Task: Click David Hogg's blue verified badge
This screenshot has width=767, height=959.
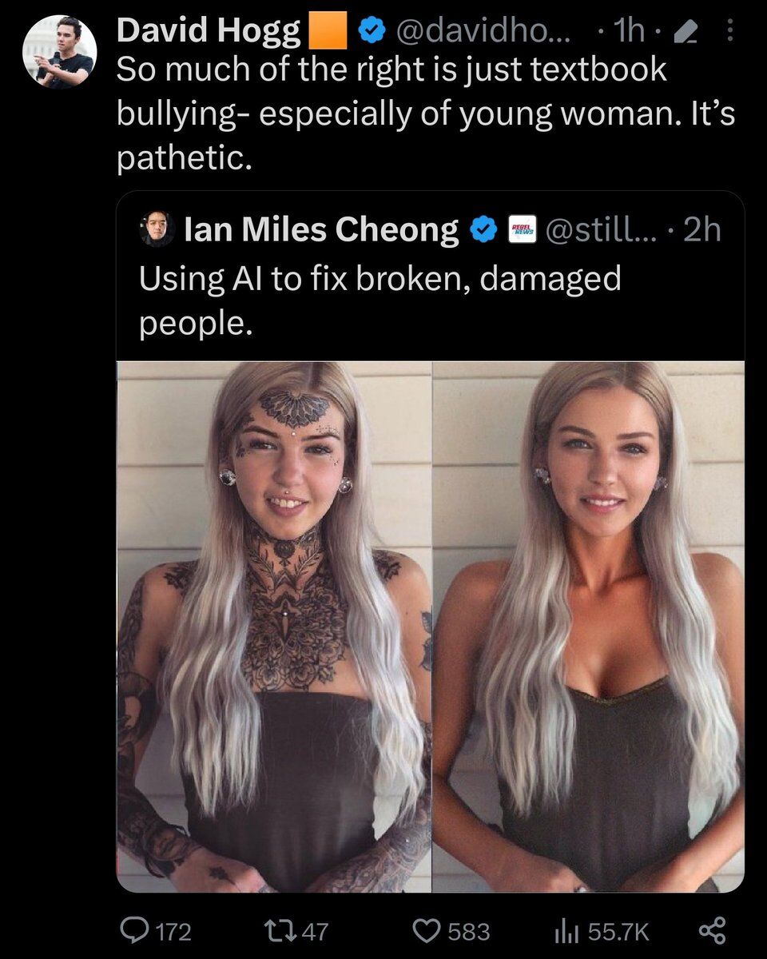Action: pos(369,32)
